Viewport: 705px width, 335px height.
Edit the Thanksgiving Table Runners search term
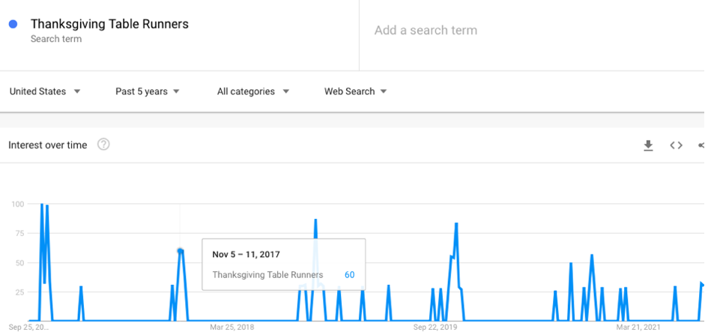pos(109,24)
